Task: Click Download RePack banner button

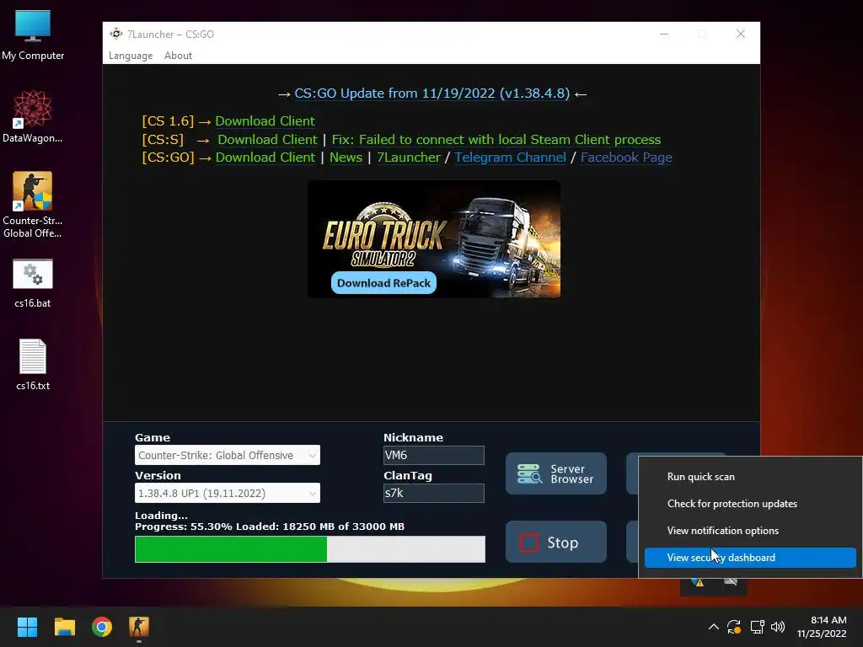Action: pyautogui.click(x=383, y=283)
